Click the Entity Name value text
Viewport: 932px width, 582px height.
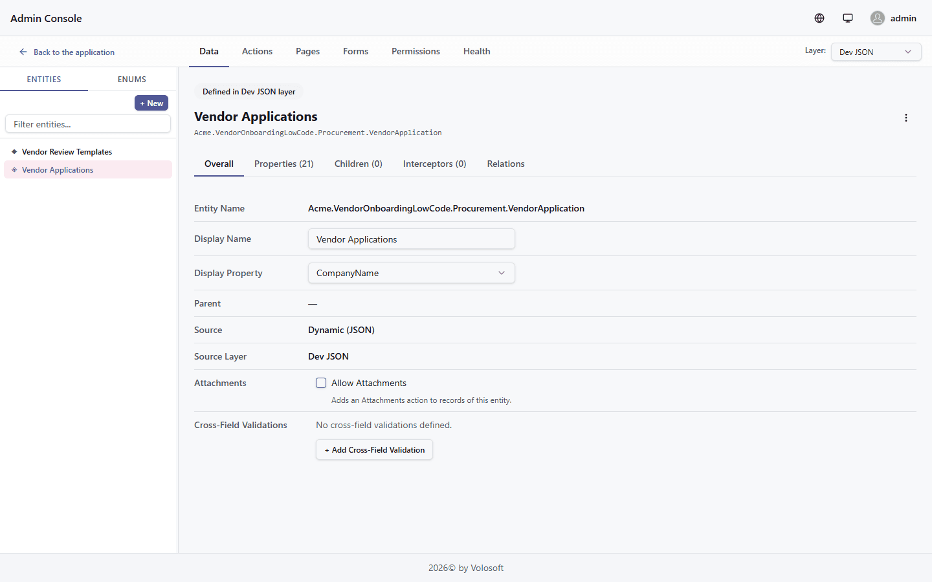(x=446, y=208)
